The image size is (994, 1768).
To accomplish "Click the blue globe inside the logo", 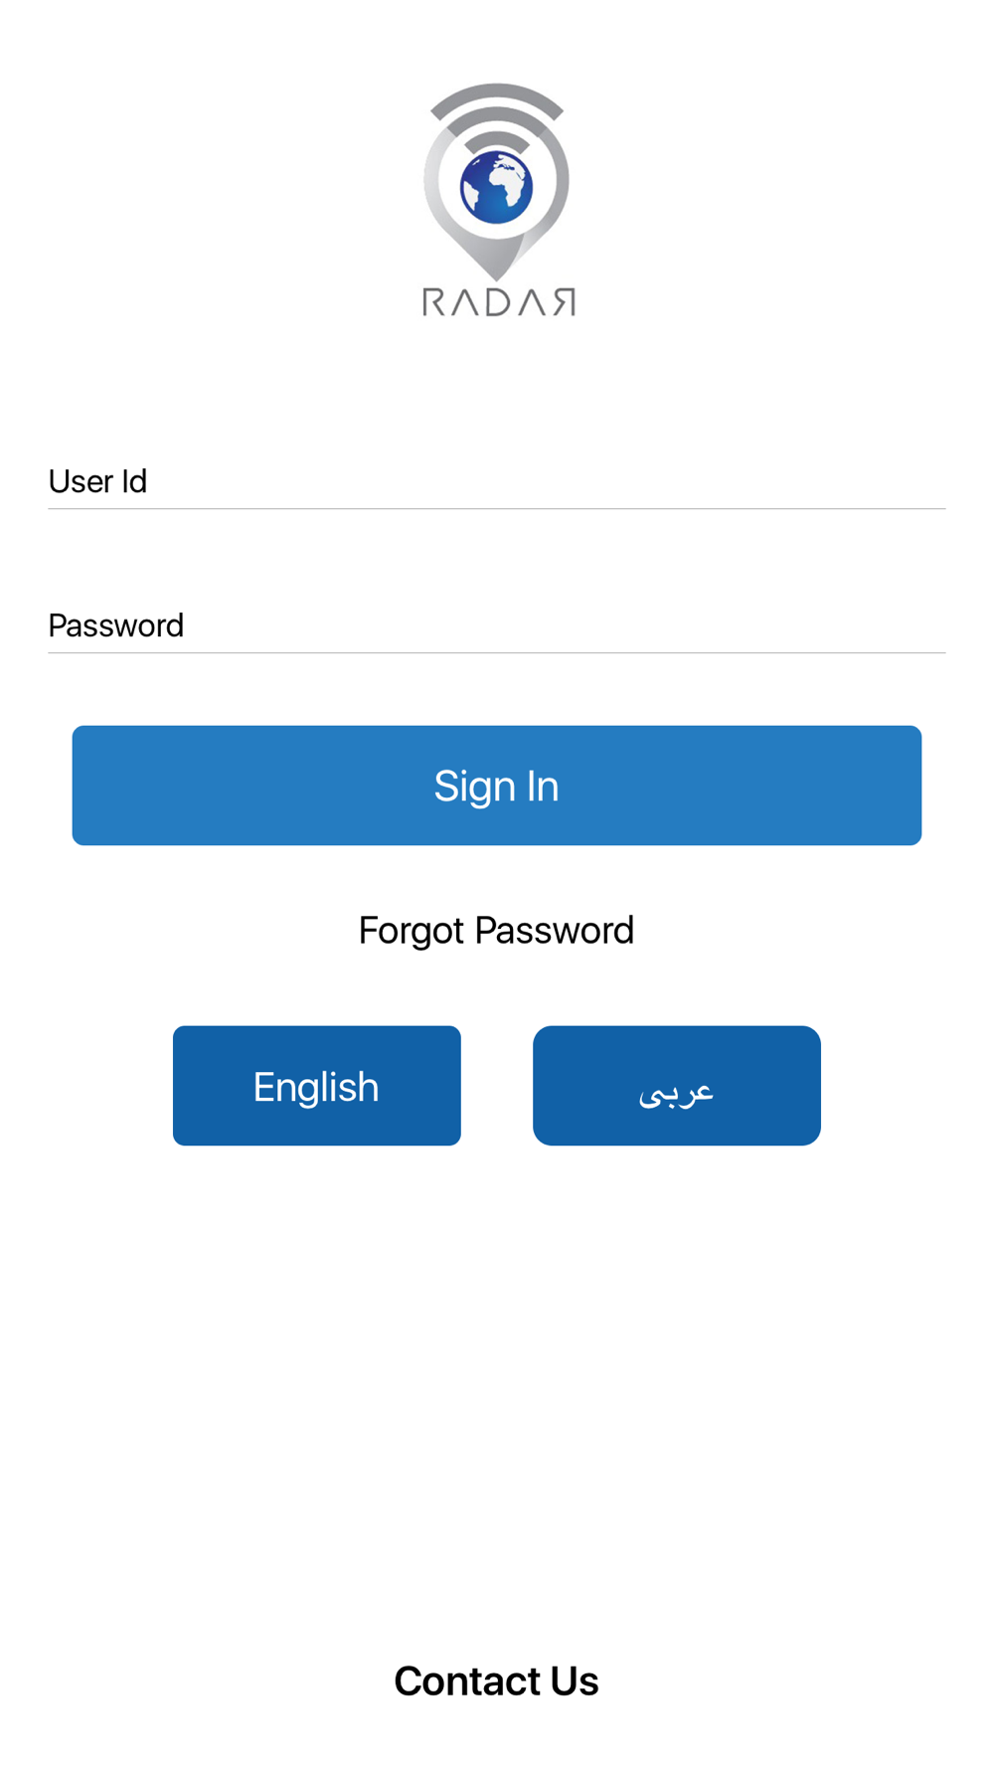I will (x=497, y=187).
